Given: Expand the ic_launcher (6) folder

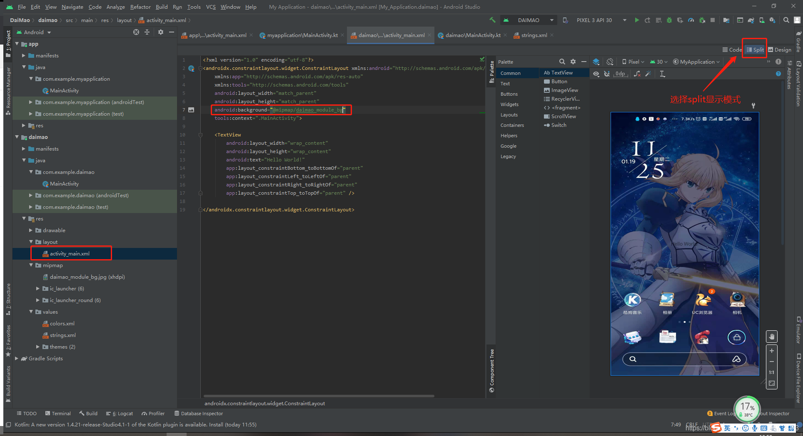Looking at the screenshot, I should tap(38, 288).
